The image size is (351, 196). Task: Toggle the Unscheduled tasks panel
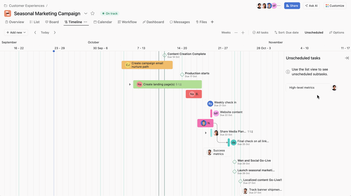coord(314,32)
